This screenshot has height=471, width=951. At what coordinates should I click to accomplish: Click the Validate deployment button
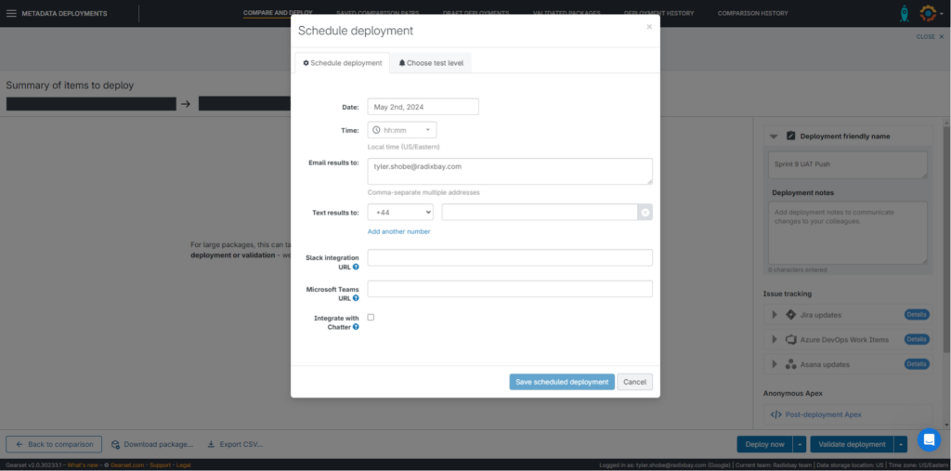(x=852, y=444)
